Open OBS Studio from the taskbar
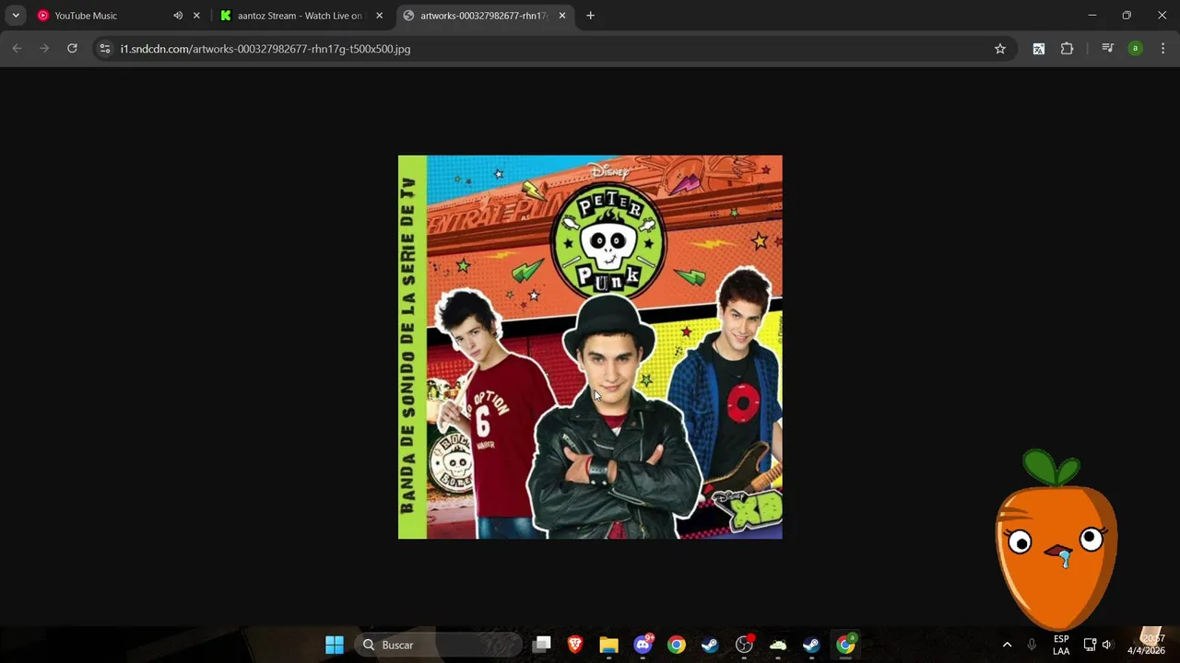The height and width of the screenshot is (663, 1180). click(744, 645)
